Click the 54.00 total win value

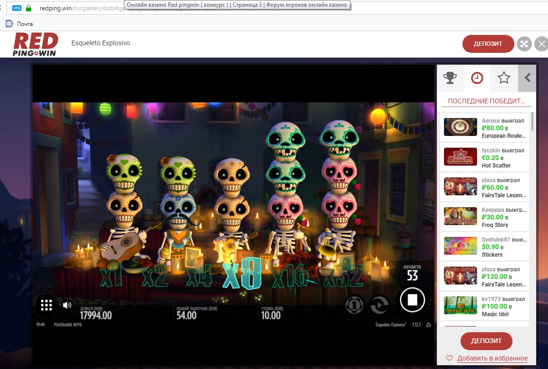click(186, 315)
